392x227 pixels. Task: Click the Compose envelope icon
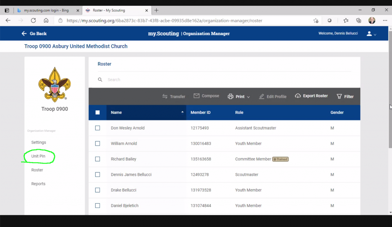(196, 96)
